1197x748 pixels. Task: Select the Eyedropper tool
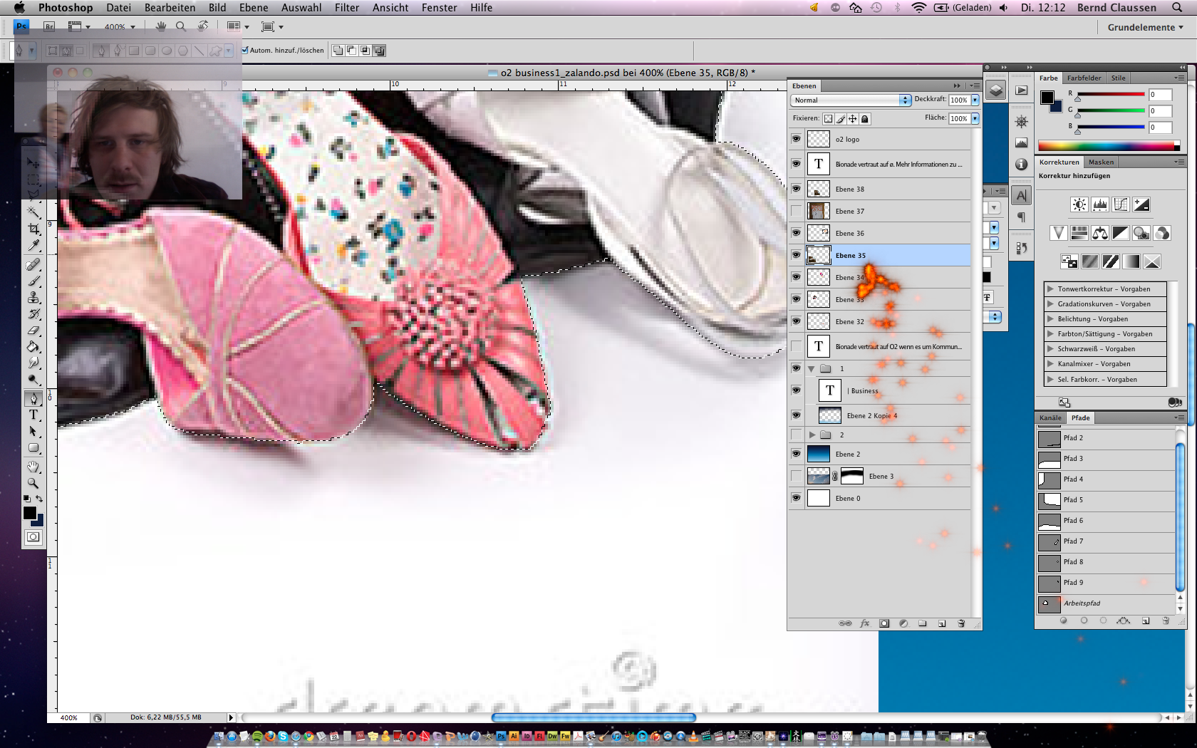[x=33, y=246]
